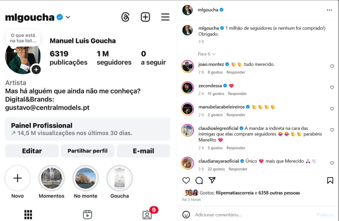Image resolution: width=339 pixels, height=221 pixels.
Task: Click Responder under zecondessa's comment
Action: (237, 94)
